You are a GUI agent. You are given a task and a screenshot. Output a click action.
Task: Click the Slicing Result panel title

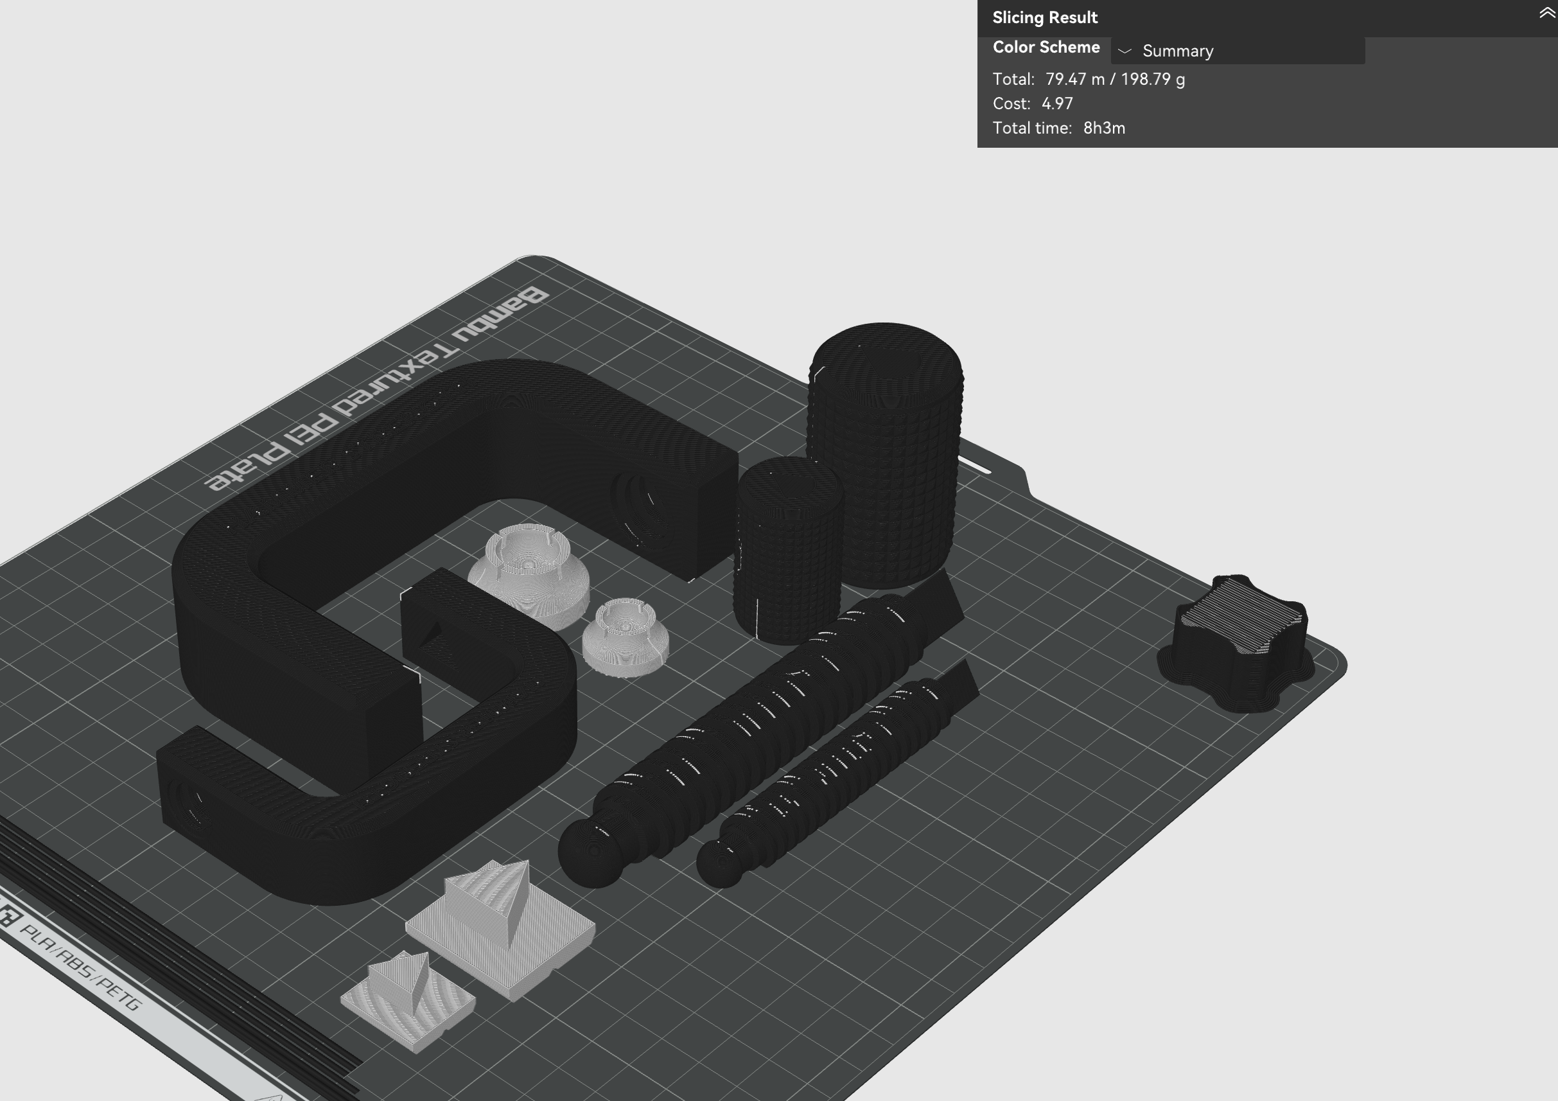pyautogui.click(x=1044, y=17)
